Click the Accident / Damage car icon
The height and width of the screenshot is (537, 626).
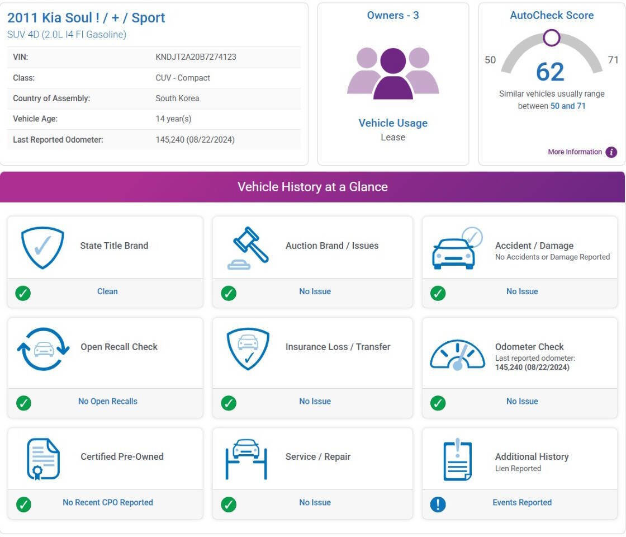(x=457, y=249)
